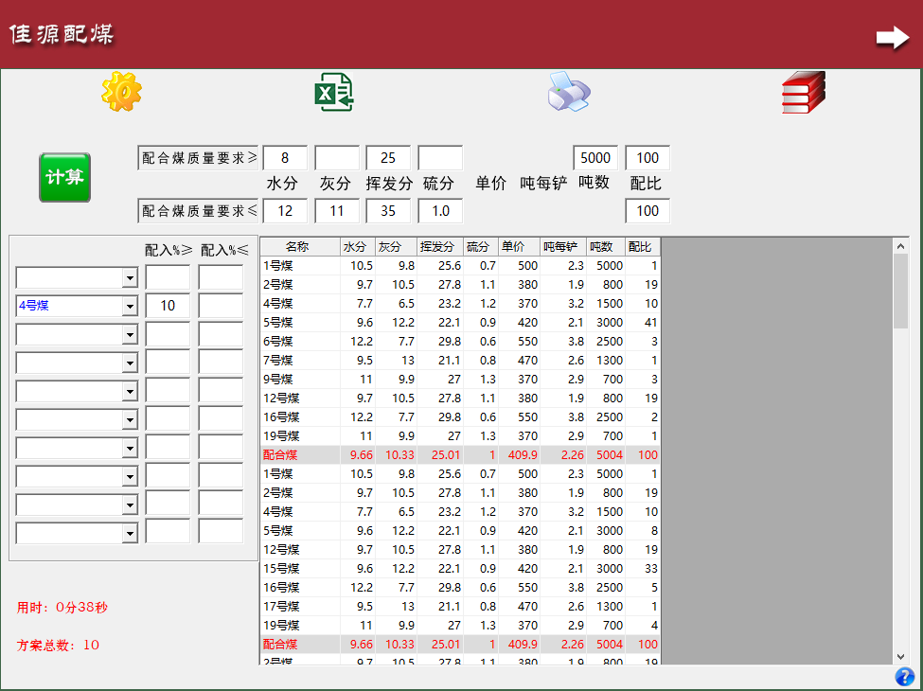Select the 17号煤 table row
This screenshot has height=691, width=923.
pyautogui.click(x=460, y=606)
